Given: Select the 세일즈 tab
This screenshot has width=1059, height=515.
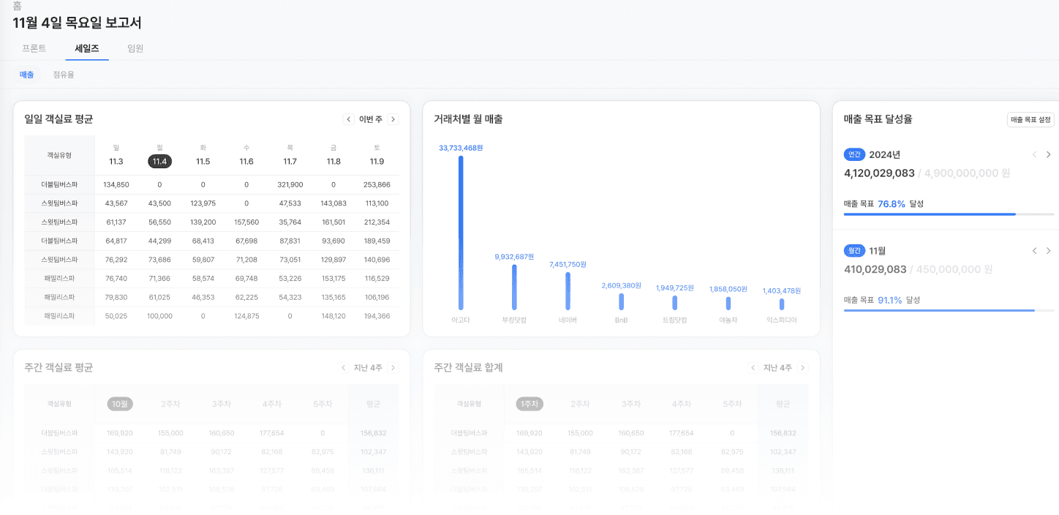Looking at the screenshot, I should pyautogui.click(x=87, y=48).
